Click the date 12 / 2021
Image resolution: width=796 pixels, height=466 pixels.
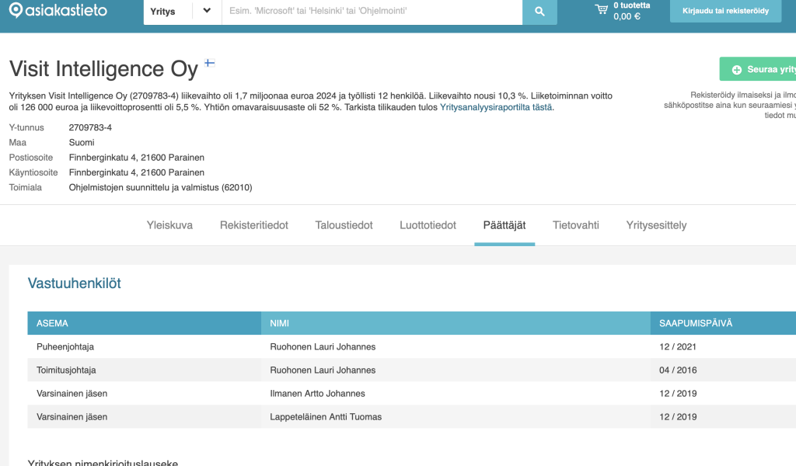[678, 347]
